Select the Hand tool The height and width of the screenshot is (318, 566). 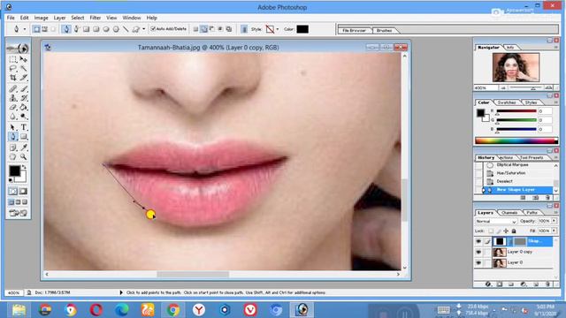point(13,157)
